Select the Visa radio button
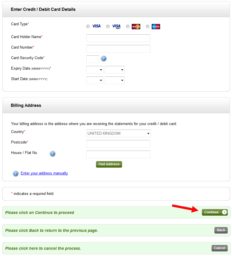232x256 pixels. (x=88, y=26)
